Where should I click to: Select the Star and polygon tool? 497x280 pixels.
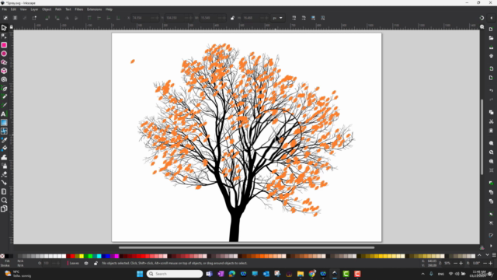(4, 62)
